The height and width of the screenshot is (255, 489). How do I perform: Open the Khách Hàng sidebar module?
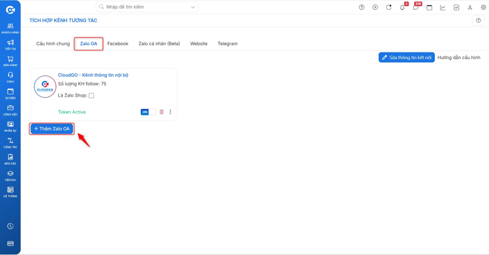pyautogui.click(x=10, y=29)
